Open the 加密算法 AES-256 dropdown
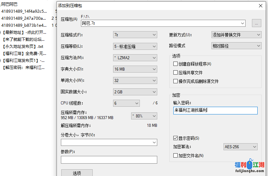This screenshot has width=268, height=176. point(240,147)
